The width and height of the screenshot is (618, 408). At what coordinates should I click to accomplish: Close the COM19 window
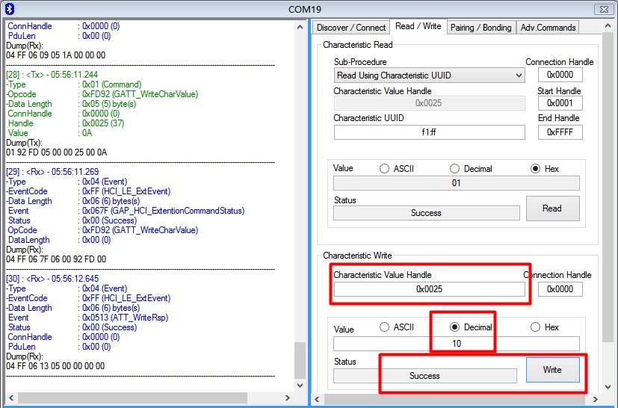coord(603,9)
